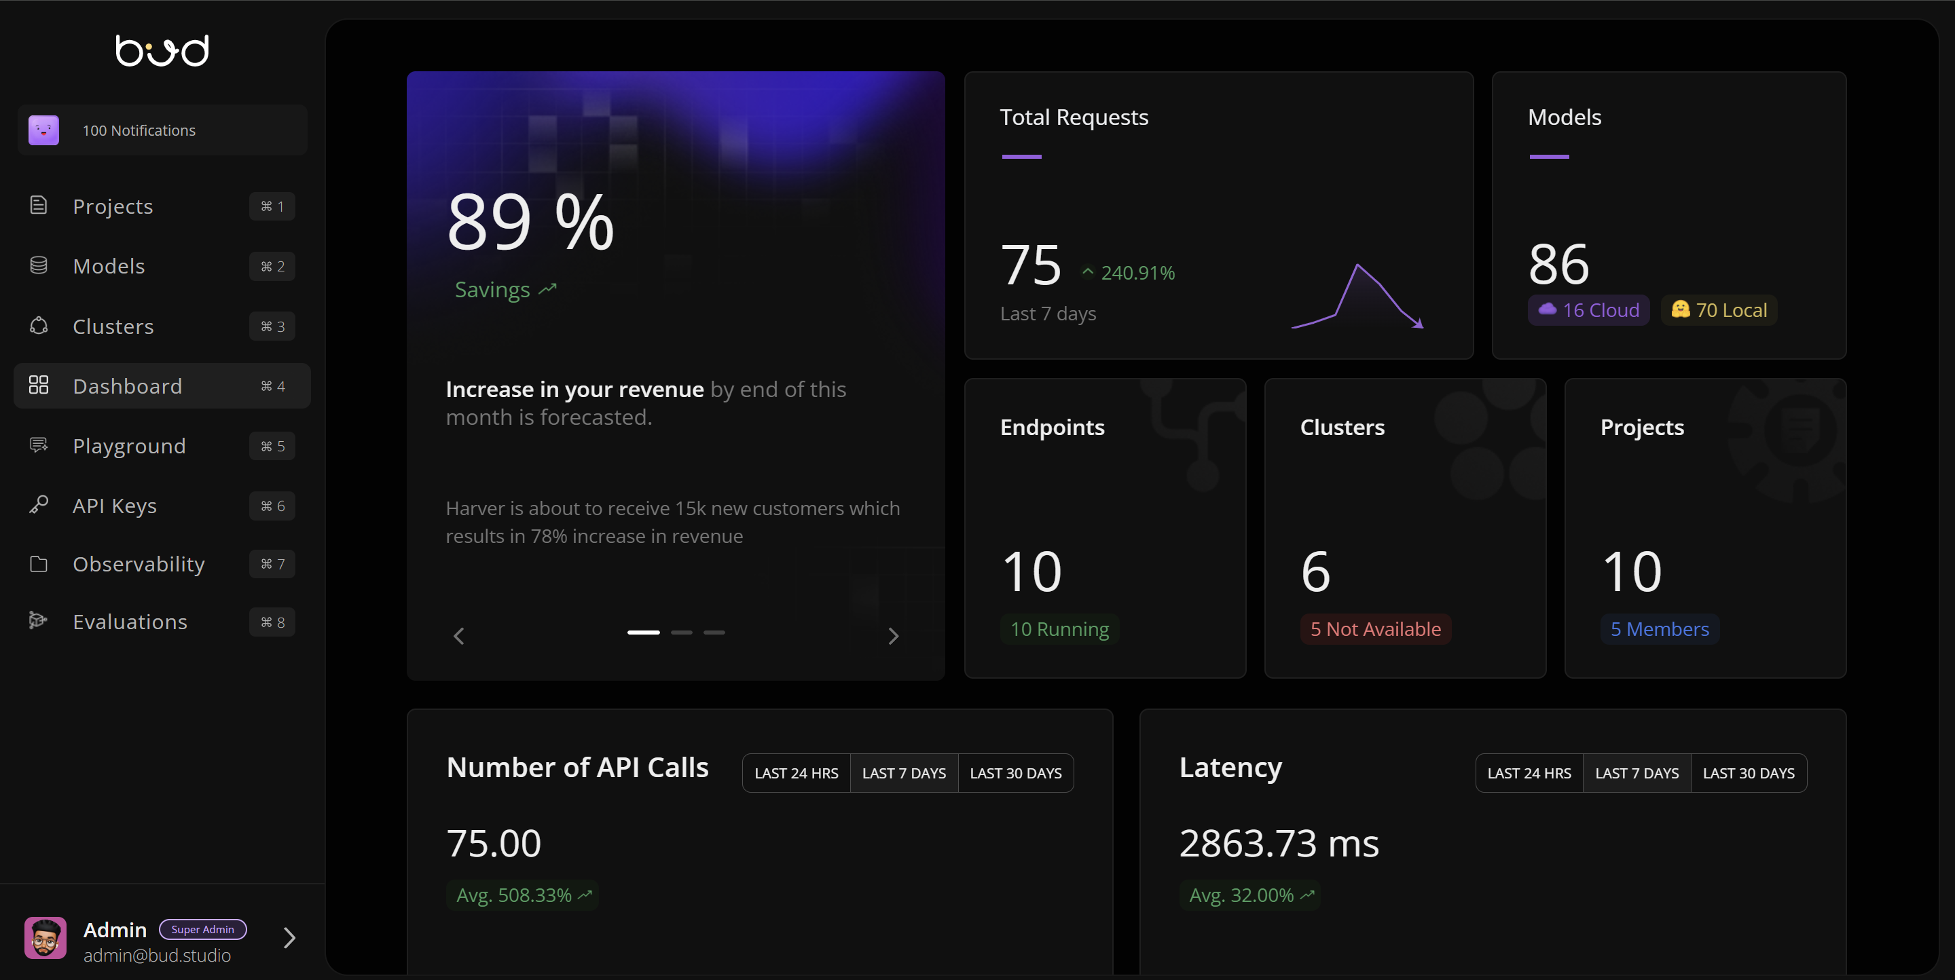The width and height of the screenshot is (1955, 980).
Task: Click the bud logo at top
Action: pyautogui.click(x=162, y=51)
